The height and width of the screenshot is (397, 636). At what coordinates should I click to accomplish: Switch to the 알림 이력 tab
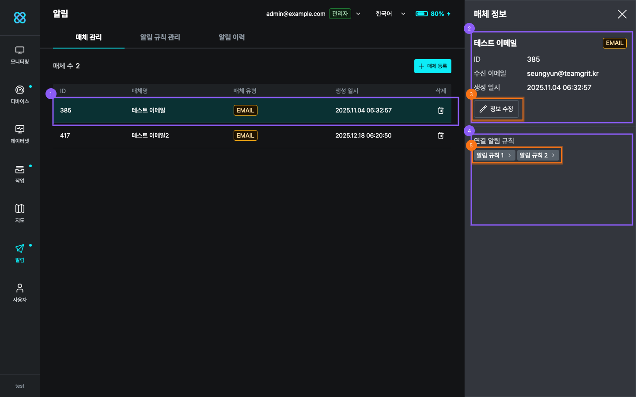click(x=231, y=37)
